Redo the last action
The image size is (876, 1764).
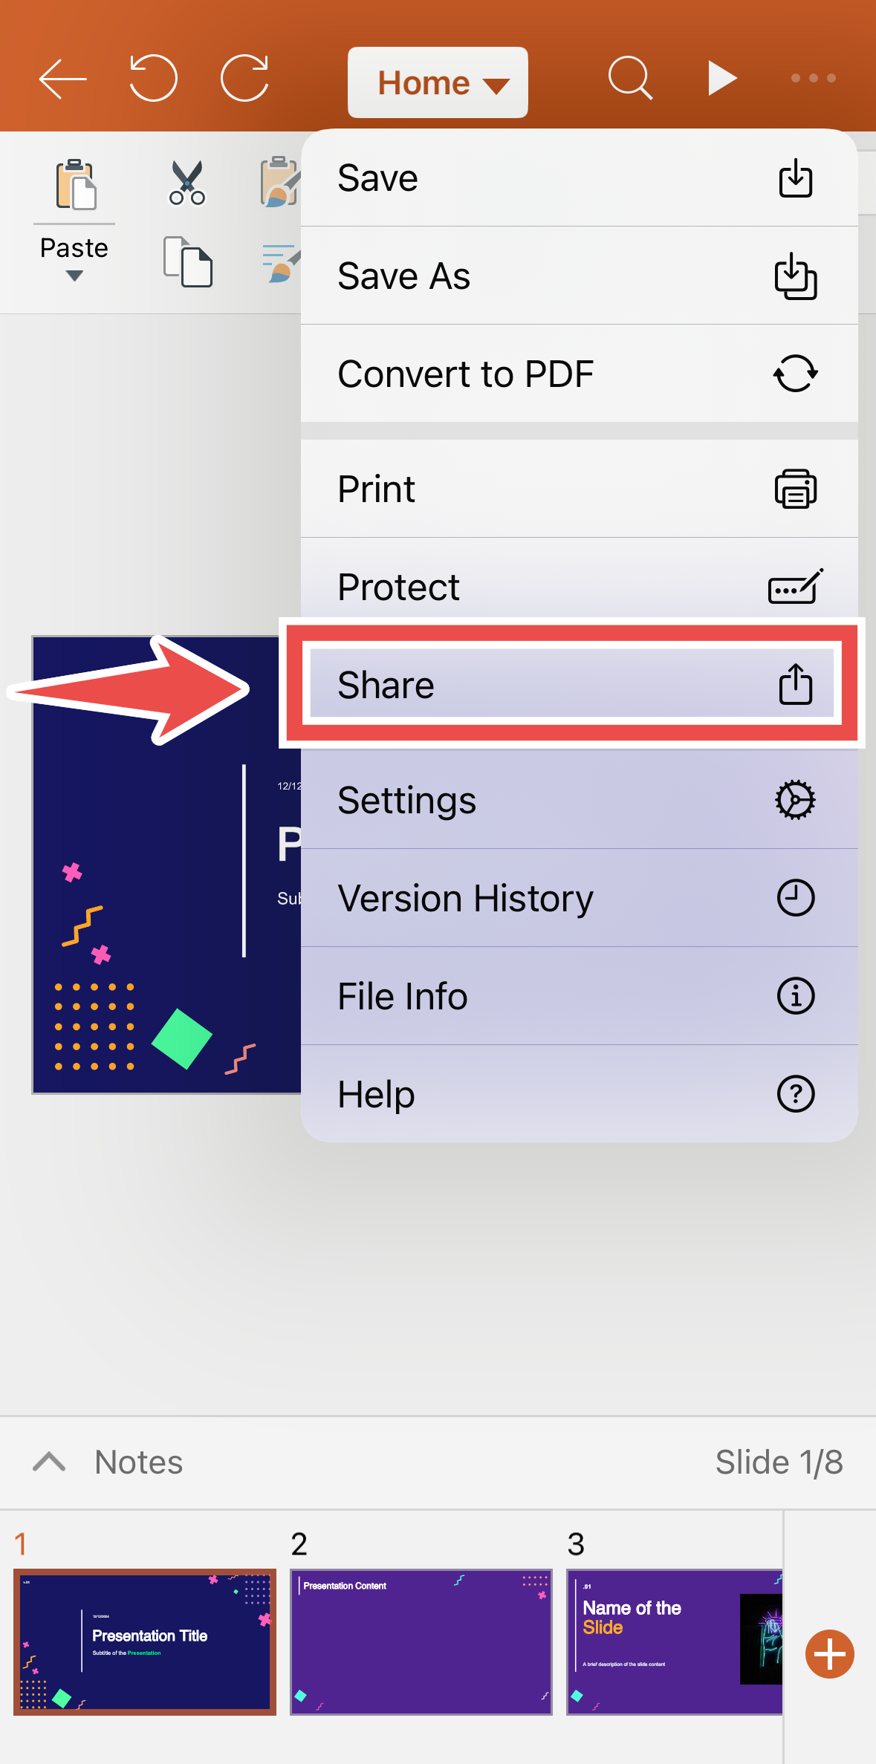click(x=244, y=77)
